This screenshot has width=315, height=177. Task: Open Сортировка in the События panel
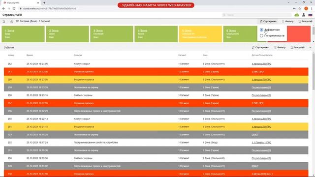click(260, 48)
